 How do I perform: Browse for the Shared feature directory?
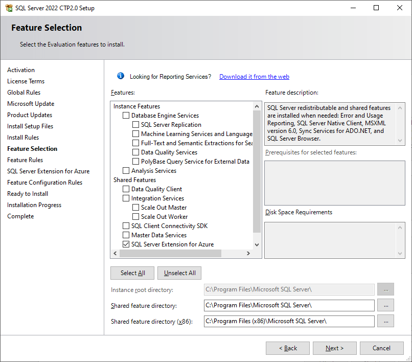coord(386,305)
